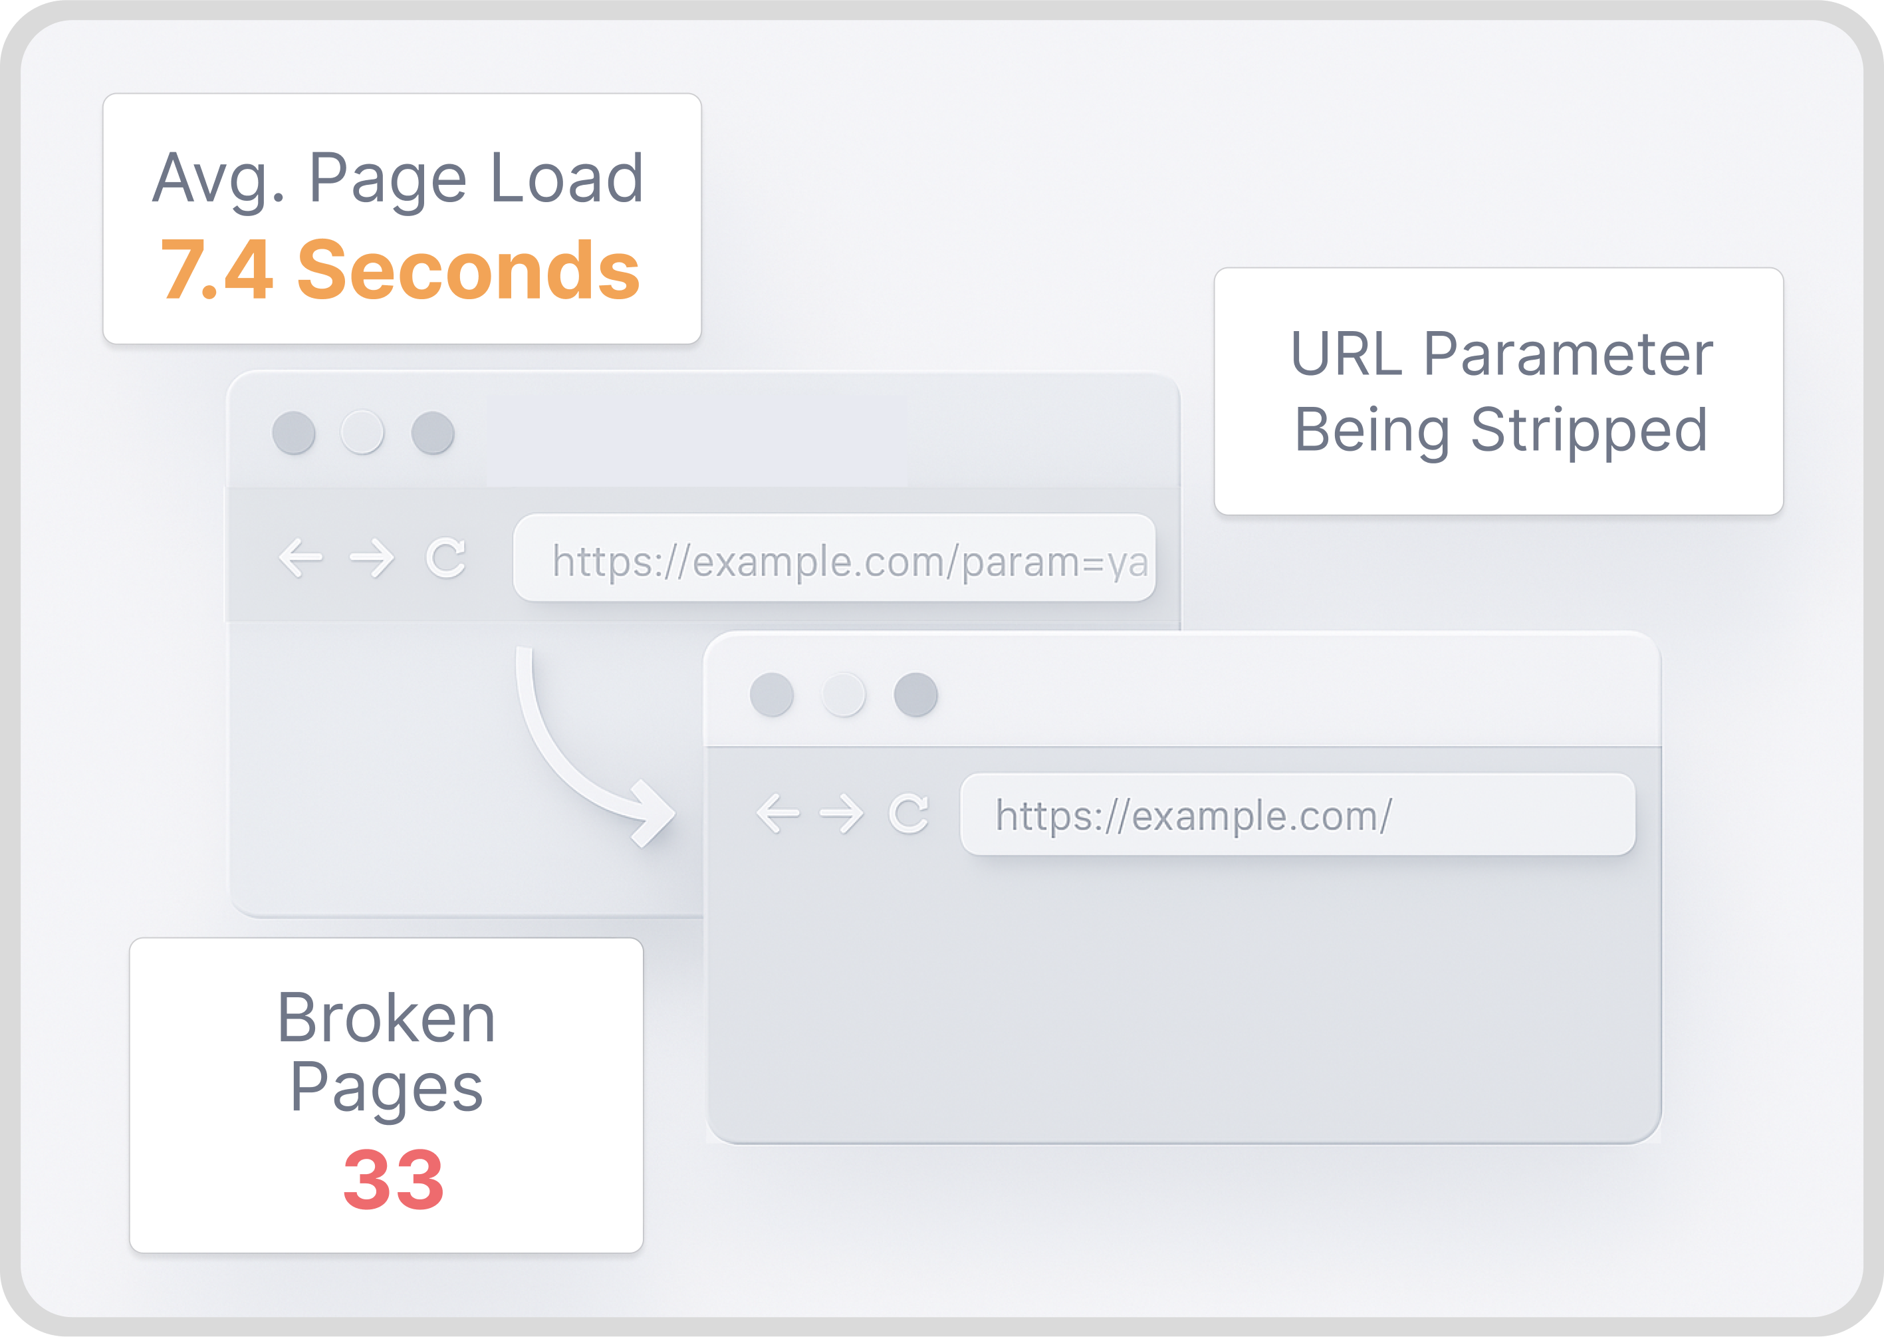This screenshot has width=1884, height=1337.
Task: Select the blank tab in back browser
Action: pyautogui.click(x=697, y=440)
